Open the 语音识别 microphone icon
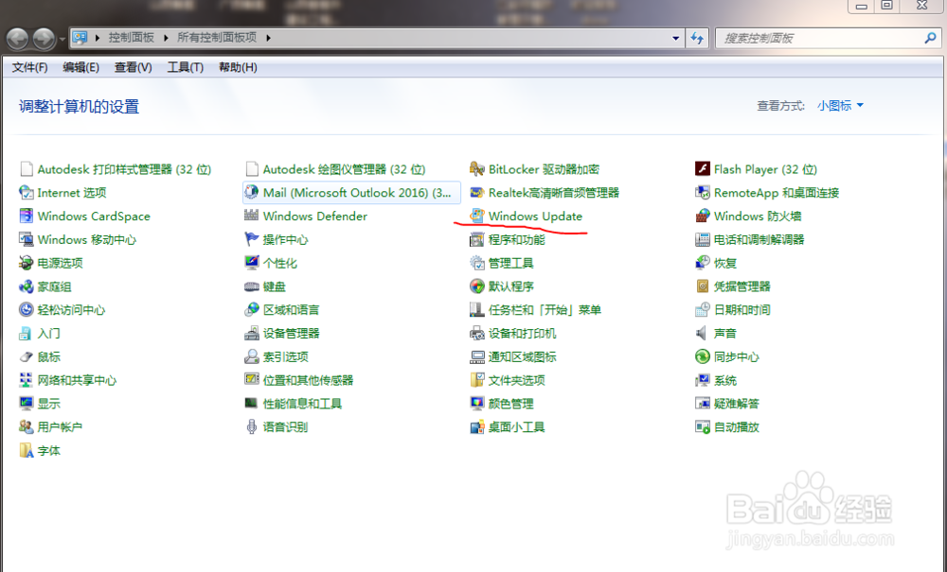 tap(252, 426)
